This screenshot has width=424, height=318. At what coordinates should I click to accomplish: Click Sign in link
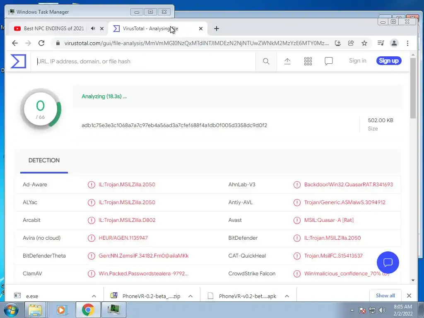[357, 60]
